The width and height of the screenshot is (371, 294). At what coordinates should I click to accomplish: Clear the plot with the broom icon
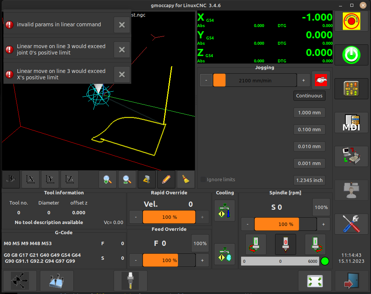[x=186, y=179]
